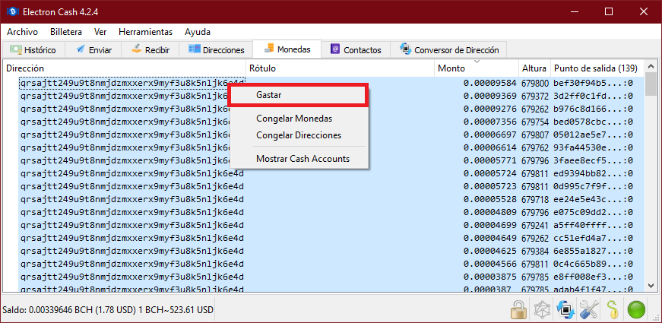Viewport: 662px width, 323px height.
Task: Open the CashShuffle icon in status bar
Action: (543, 310)
